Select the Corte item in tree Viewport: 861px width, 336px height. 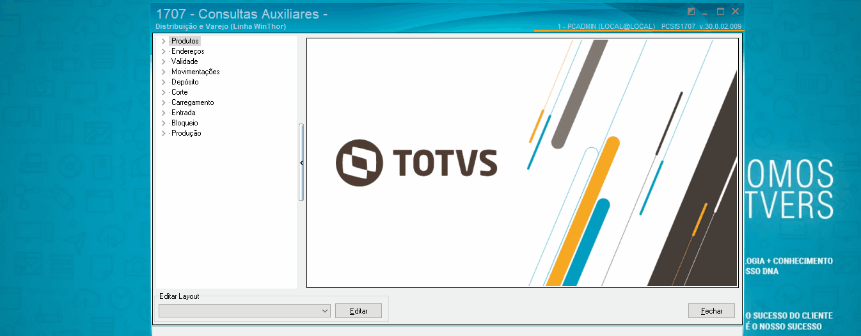(x=179, y=92)
